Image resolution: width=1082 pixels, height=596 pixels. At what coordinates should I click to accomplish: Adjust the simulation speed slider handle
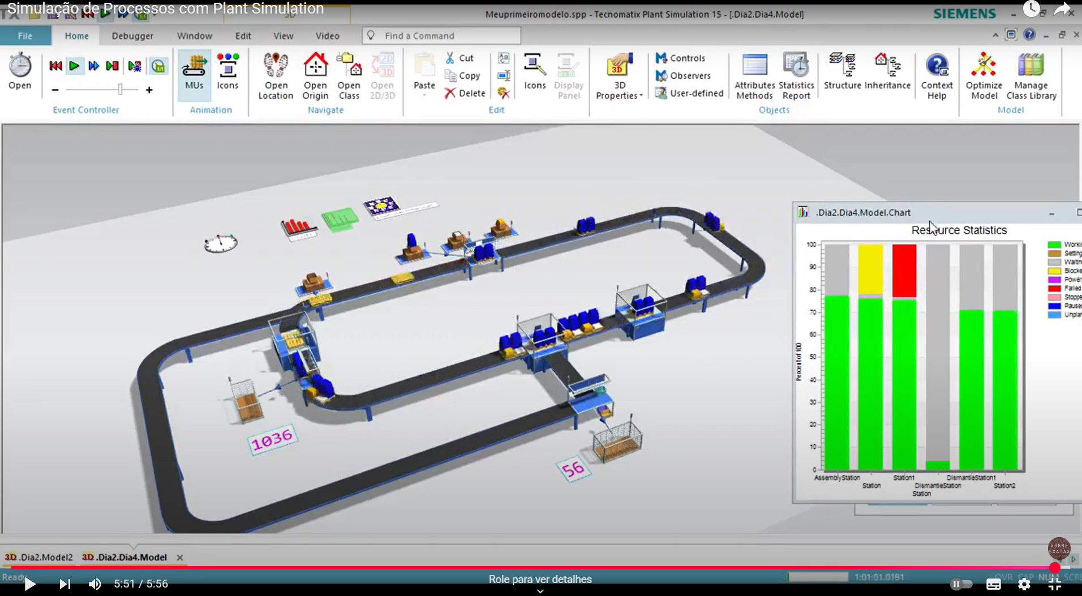click(120, 89)
